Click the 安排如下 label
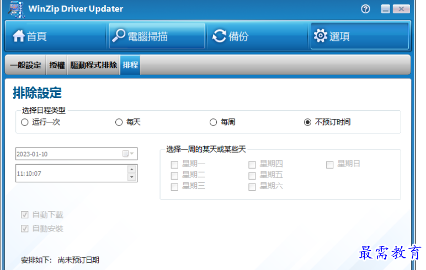This screenshot has height=270, width=426. click(36, 260)
